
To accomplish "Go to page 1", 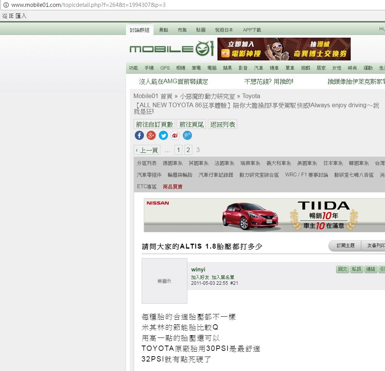I will (x=179, y=150).
